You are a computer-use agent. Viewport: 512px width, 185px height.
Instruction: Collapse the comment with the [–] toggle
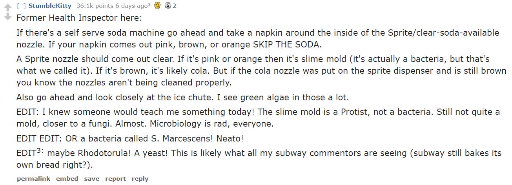coord(21,5)
